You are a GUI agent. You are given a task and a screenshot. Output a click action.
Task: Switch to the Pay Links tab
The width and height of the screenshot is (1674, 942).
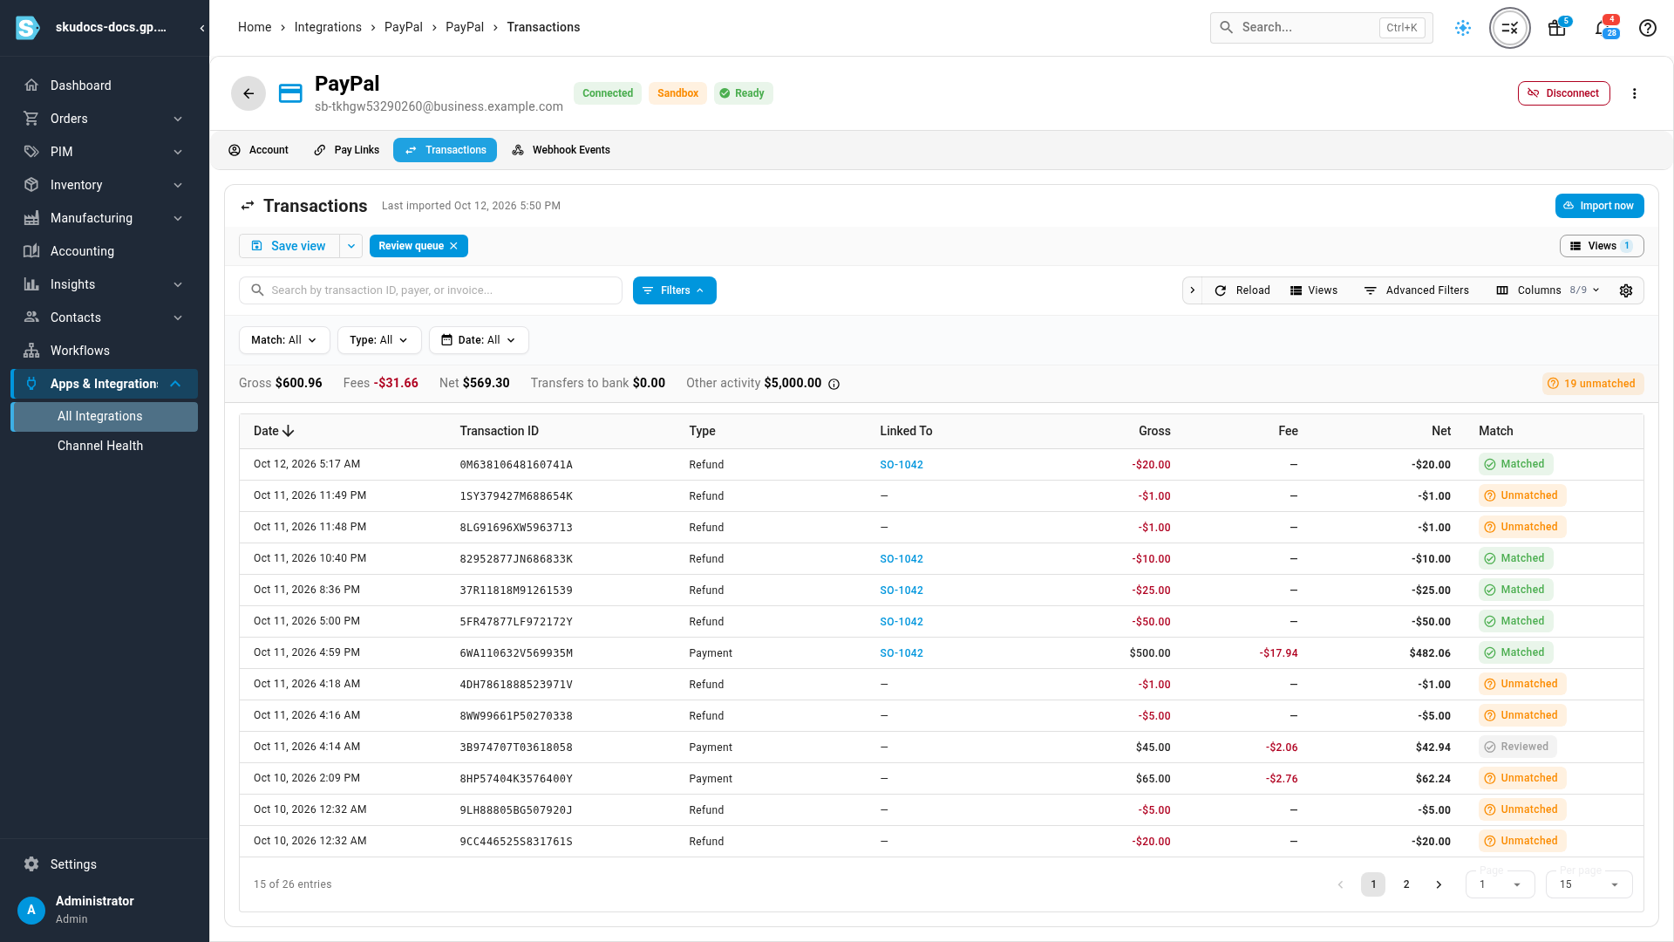click(347, 150)
